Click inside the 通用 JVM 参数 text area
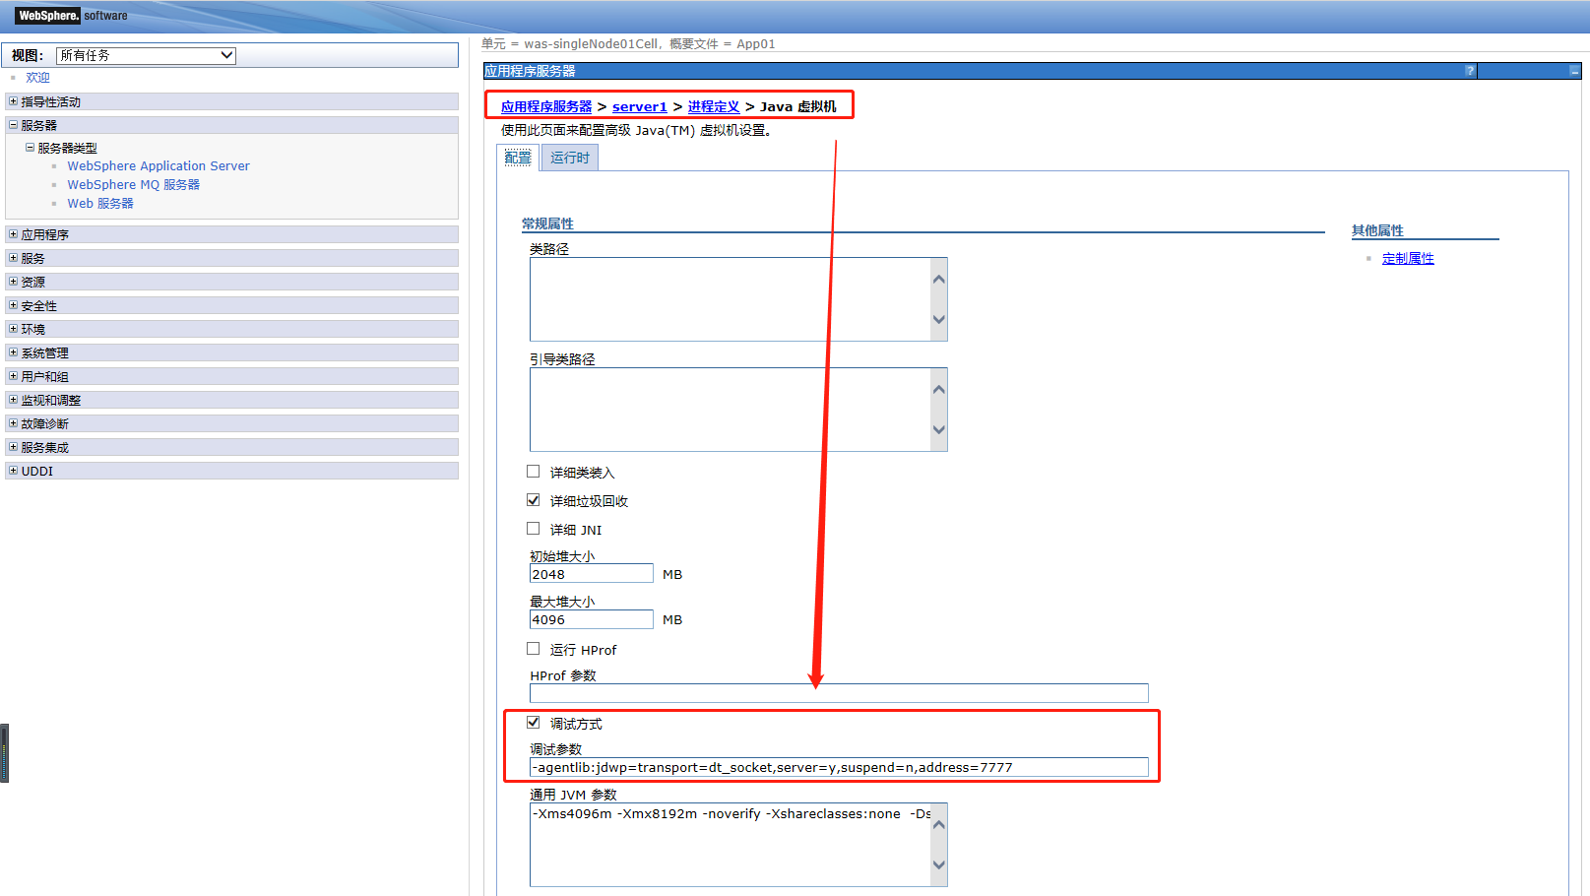Screen dimensions: 1590x896 (731, 845)
